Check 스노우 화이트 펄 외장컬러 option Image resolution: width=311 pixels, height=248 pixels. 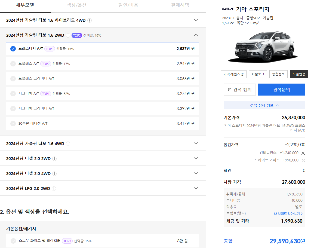pyautogui.click(x=13, y=241)
